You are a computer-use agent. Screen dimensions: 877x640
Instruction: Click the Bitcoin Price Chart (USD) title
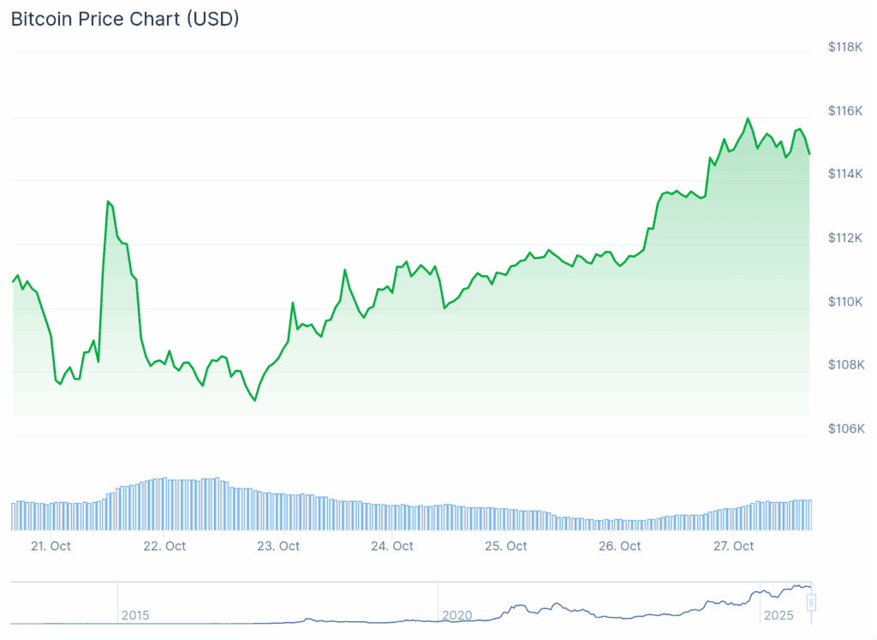pyautogui.click(x=125, y=19)
